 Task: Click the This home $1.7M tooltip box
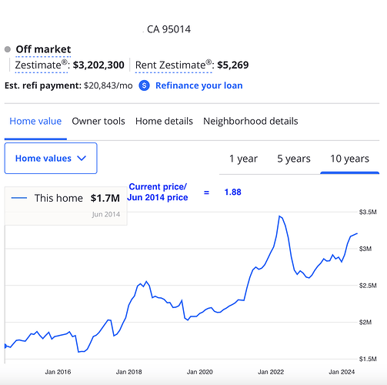(66, 206)
